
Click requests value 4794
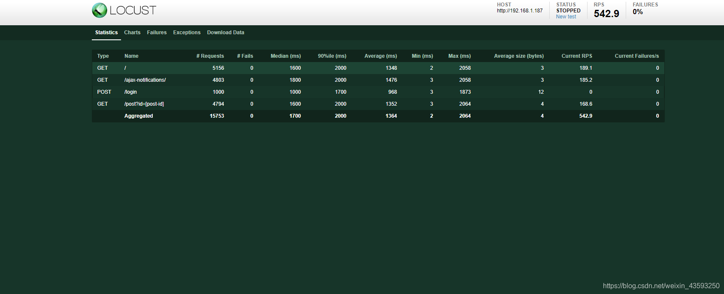click(218, 104)
